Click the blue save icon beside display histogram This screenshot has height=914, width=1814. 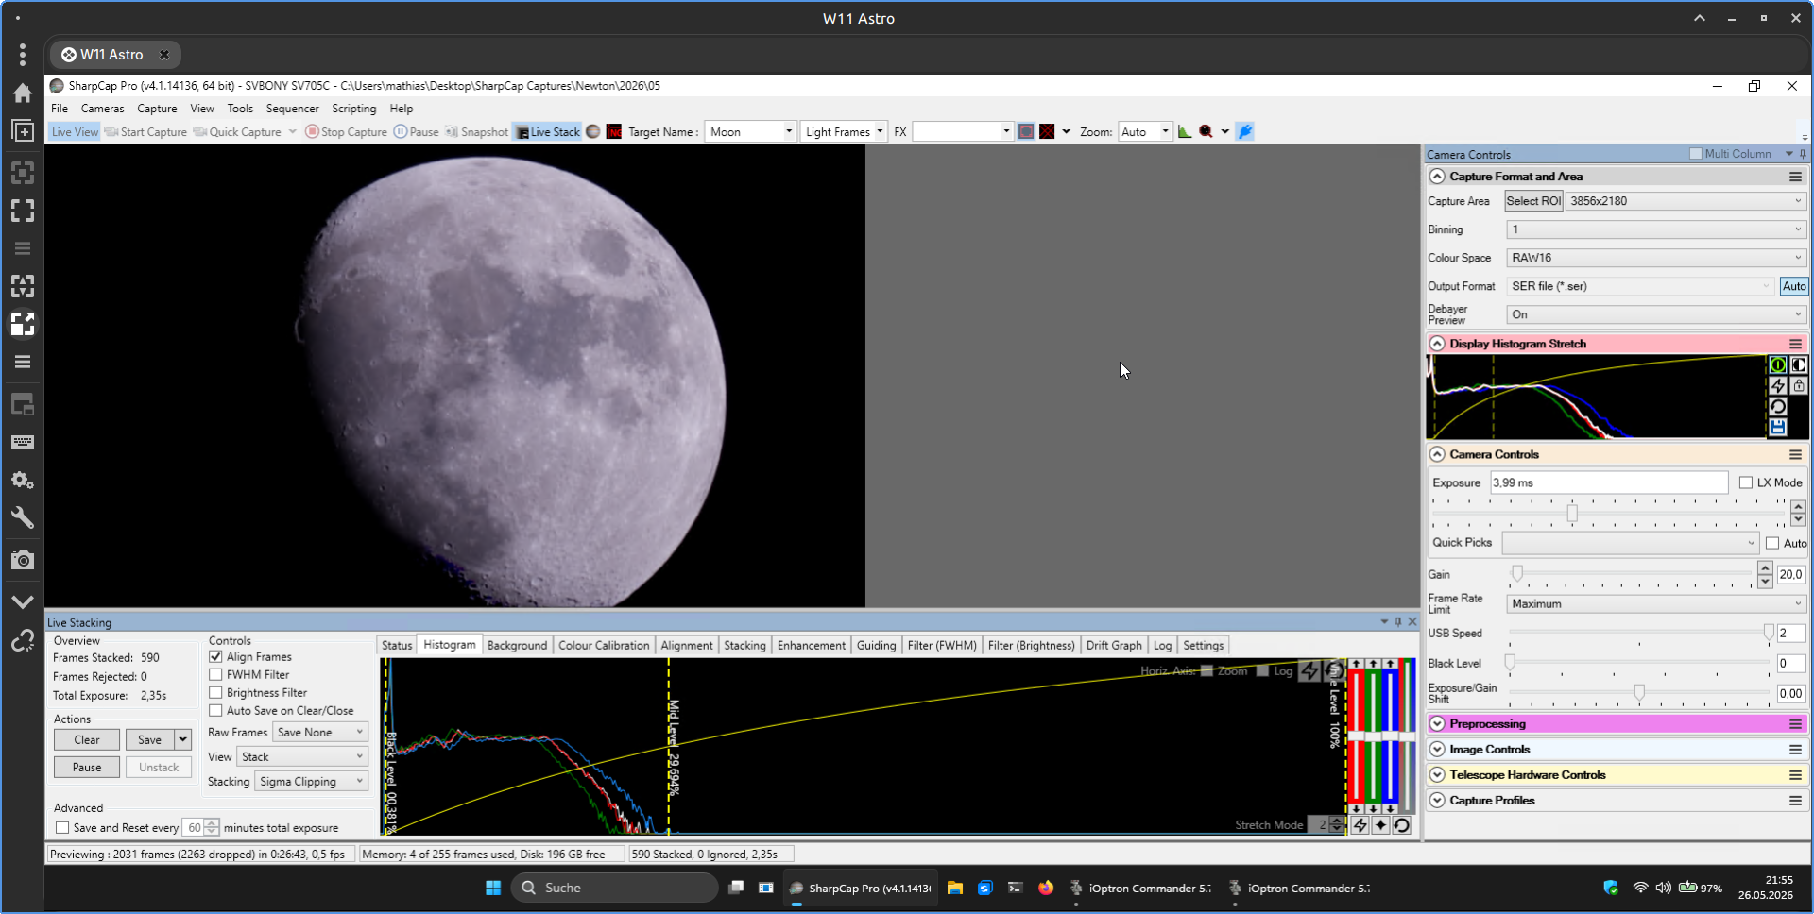point(1778,428)
